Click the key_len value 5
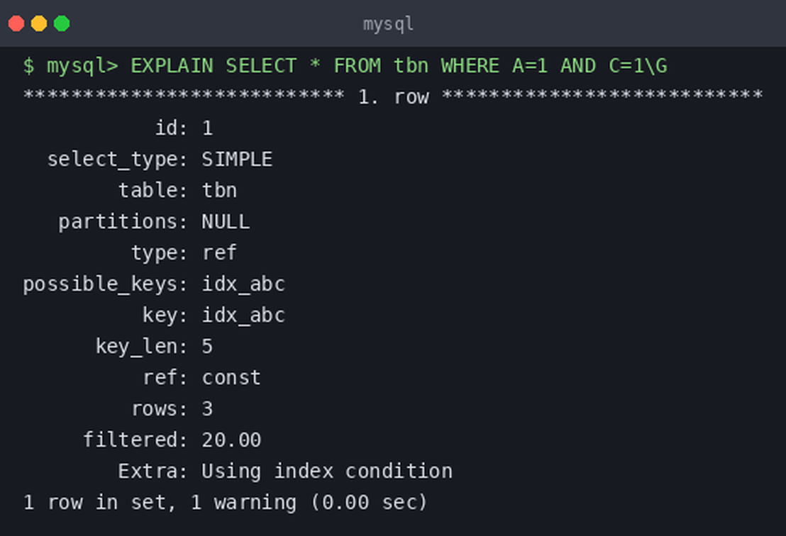The width and height of the screenshot is (786, 536). coord(208,346)
